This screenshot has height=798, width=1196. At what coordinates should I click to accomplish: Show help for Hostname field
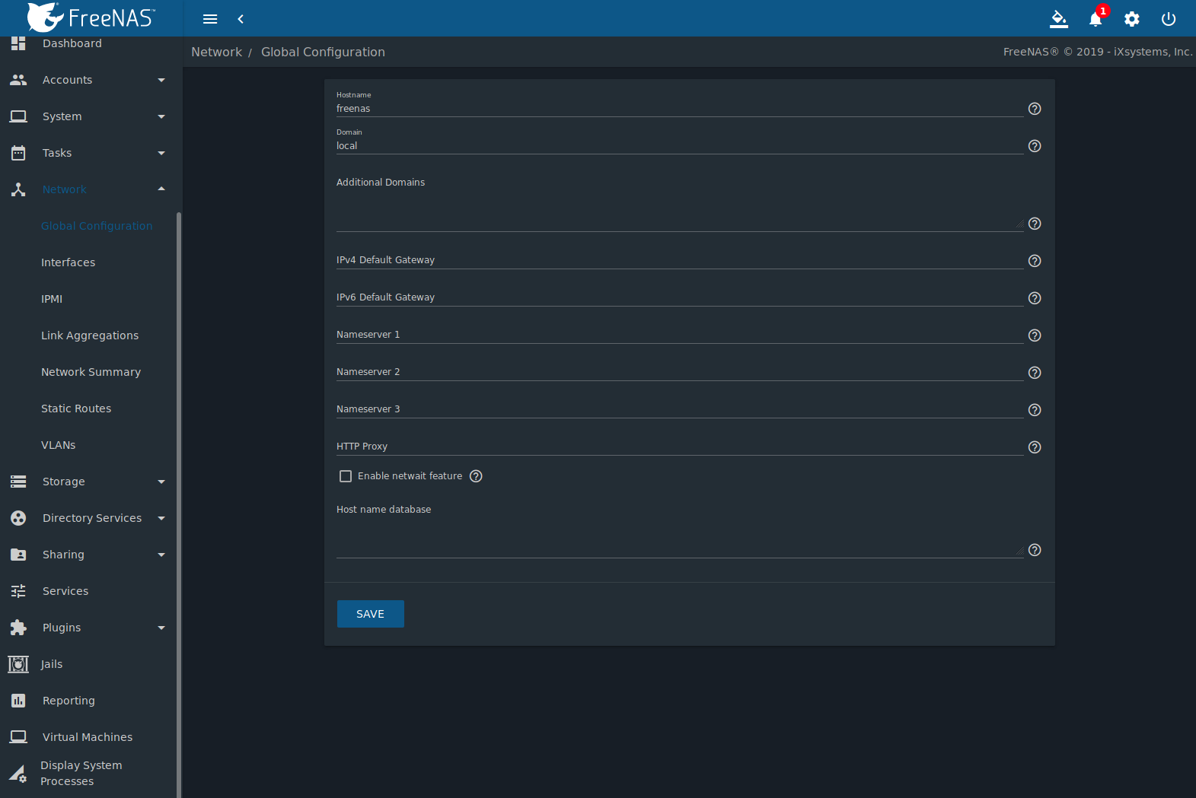tap(1035, 109)
